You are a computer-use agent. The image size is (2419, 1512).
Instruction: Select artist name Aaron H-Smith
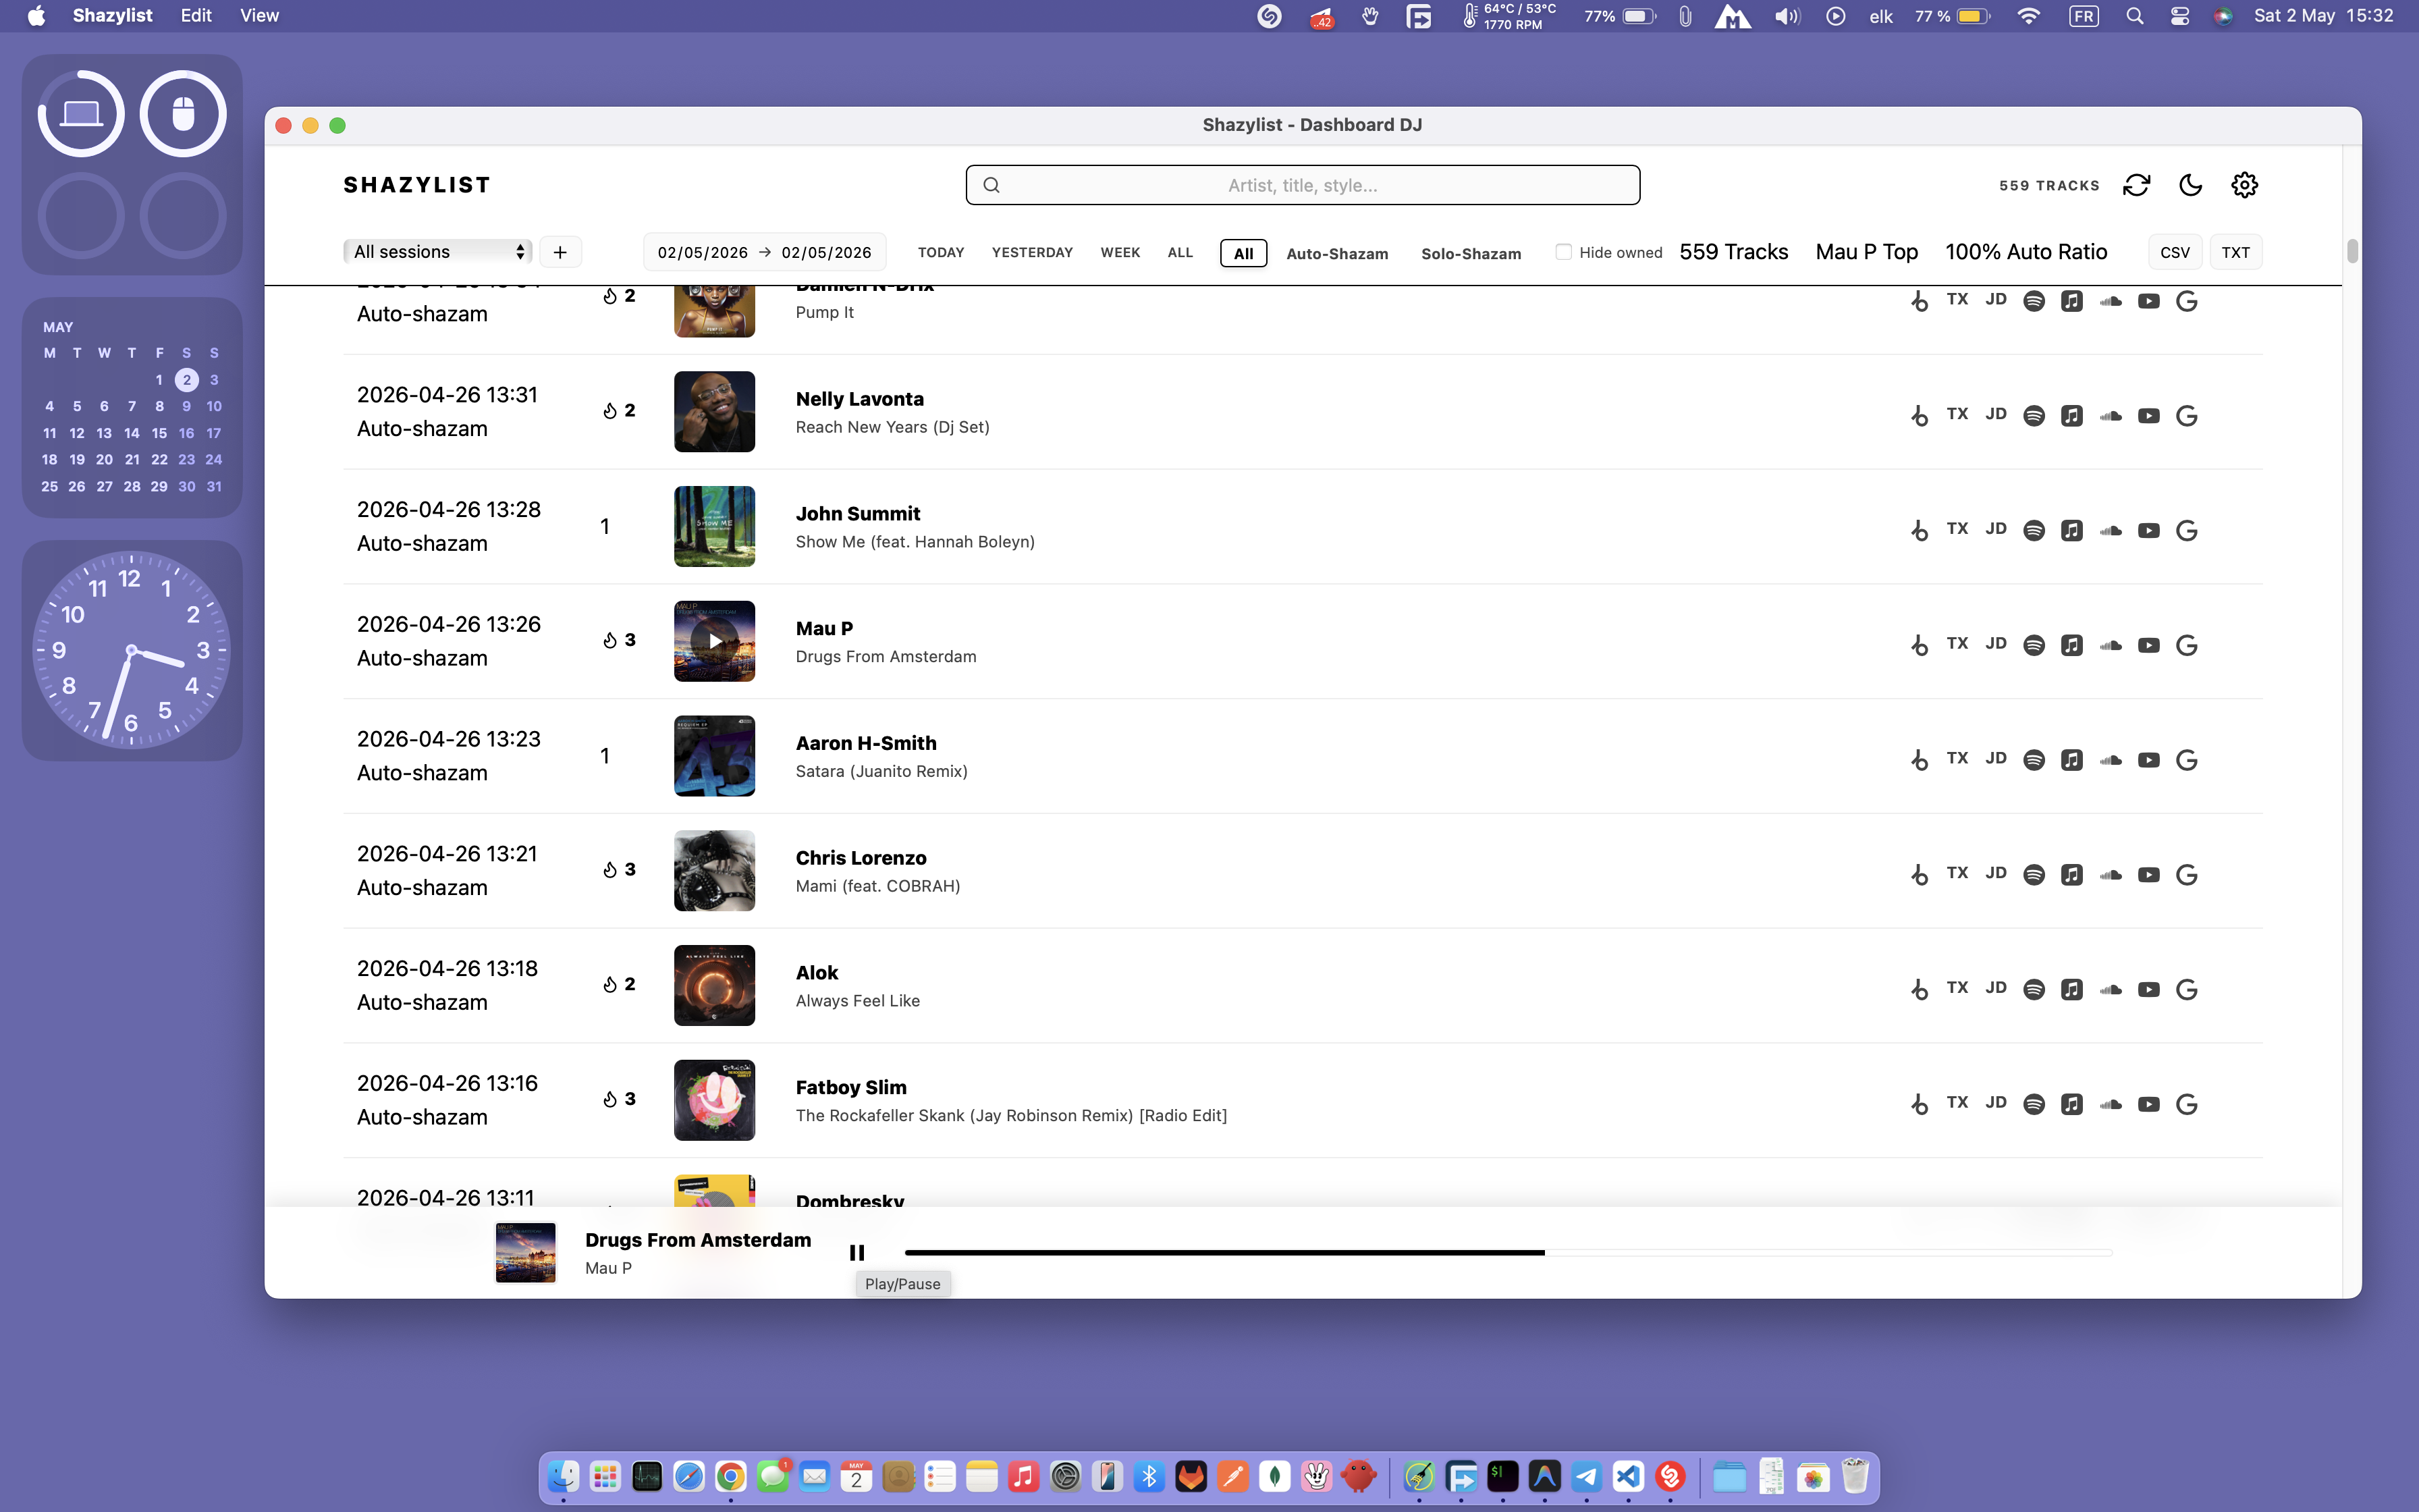(x=866, y=743)
